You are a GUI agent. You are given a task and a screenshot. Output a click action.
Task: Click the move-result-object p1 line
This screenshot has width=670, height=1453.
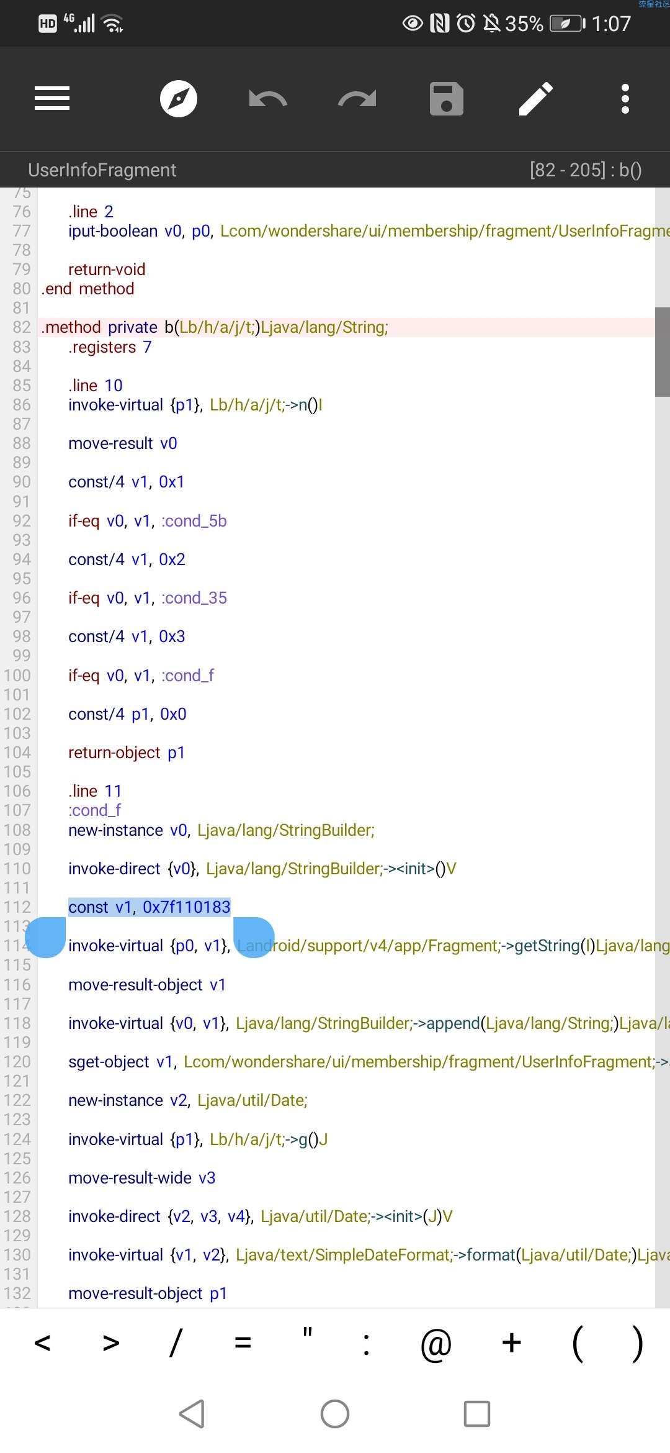148,1293
